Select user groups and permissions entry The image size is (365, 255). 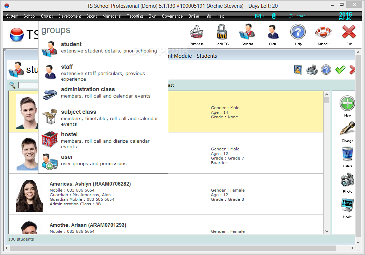tap(103, 161)
